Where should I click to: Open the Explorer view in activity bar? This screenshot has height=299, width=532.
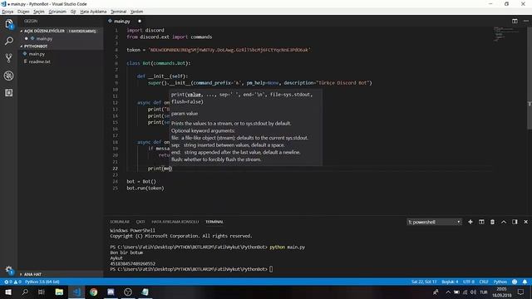click(9, 24)
